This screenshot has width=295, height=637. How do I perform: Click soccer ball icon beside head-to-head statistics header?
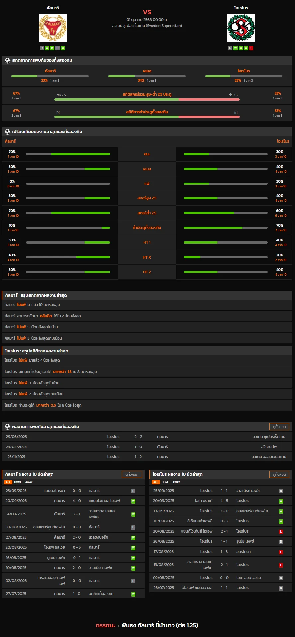(x=7, y=60)
